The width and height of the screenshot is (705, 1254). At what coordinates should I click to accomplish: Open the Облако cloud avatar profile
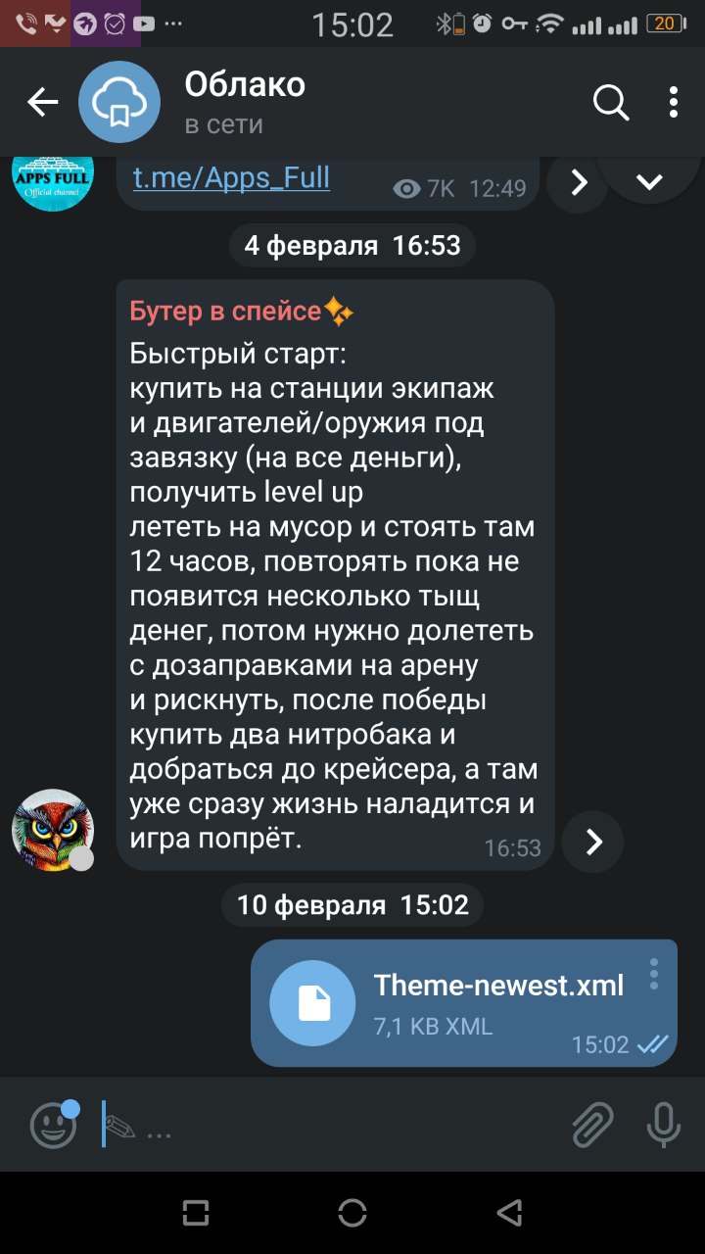click(119, 102)
